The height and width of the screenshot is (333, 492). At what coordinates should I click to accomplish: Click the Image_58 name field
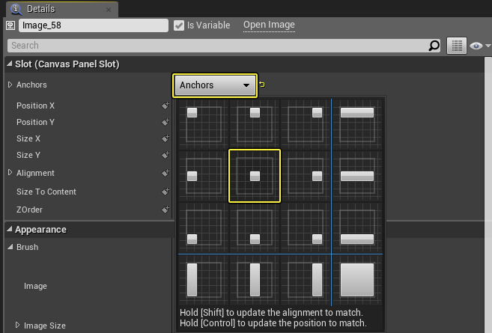(x=94, y=25)
